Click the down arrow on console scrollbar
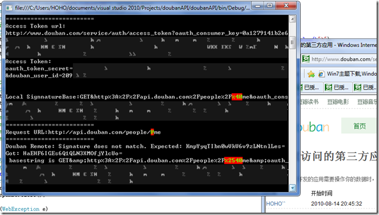Screen dimensions: 379x215 [x=292, y=188]
